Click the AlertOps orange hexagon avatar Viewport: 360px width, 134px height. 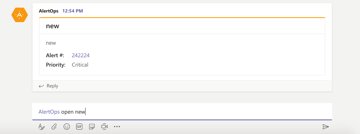tap(20, 15)
